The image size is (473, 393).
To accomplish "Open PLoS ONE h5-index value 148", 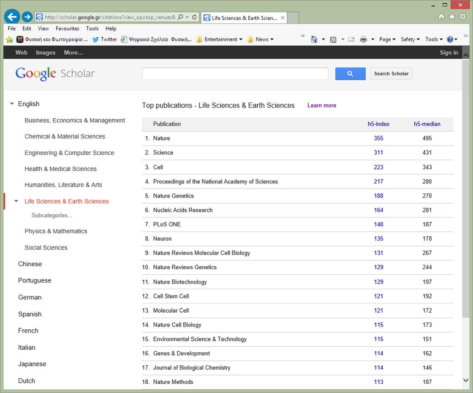I will pos(378,224).
